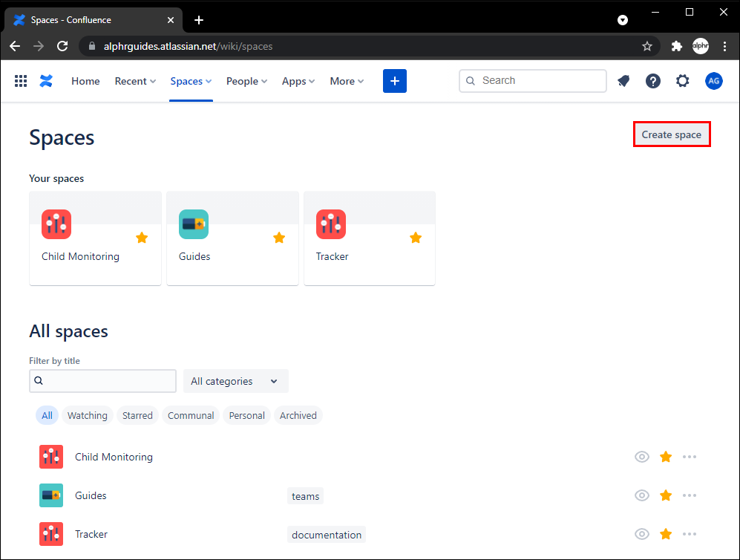Open more actions for the Tracker row

coord(689,534)
